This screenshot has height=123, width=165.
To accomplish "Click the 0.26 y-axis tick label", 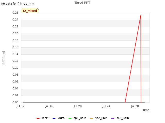I will coord(15,13).
